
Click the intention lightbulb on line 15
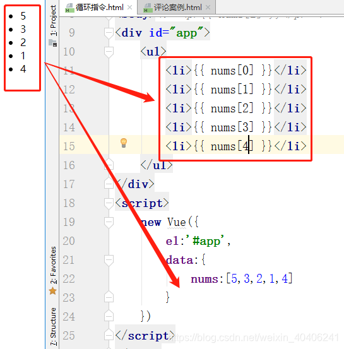[x=124, y=143]
